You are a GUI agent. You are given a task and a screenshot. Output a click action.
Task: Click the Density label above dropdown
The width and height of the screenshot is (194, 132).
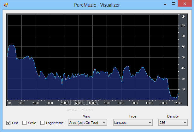click(x=173, y=116)
